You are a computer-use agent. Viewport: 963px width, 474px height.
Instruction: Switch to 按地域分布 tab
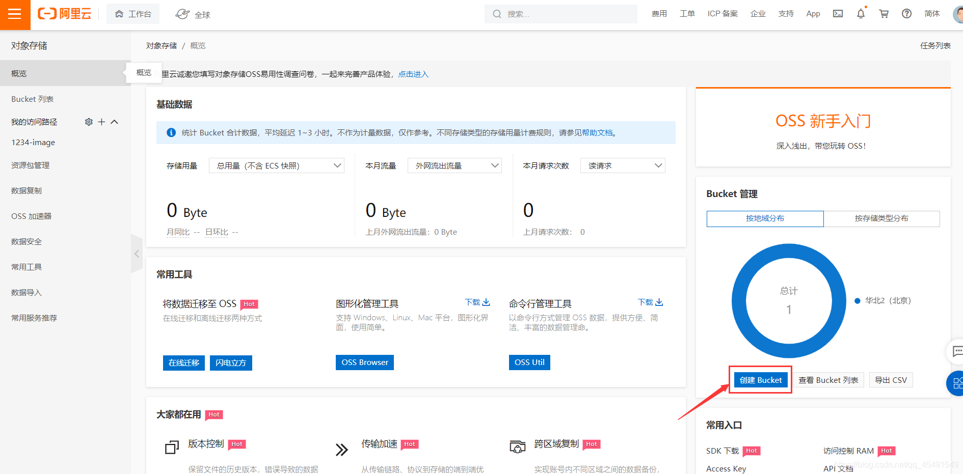click(765, 218)
